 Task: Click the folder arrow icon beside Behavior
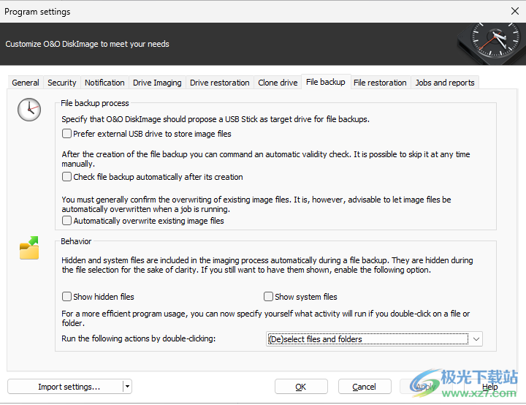(29, 249)
